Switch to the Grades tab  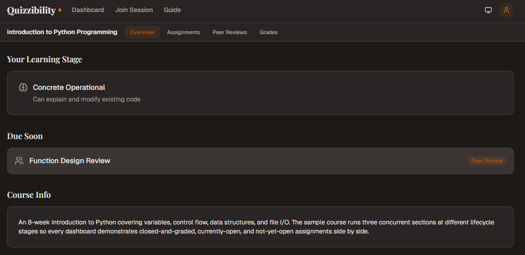(x=268, y=33)
